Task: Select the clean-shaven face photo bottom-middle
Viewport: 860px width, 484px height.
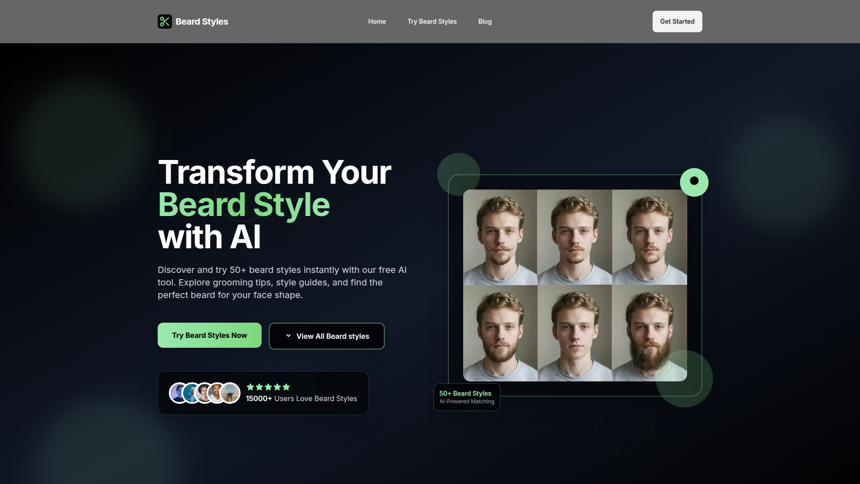Action: point(575,333)
